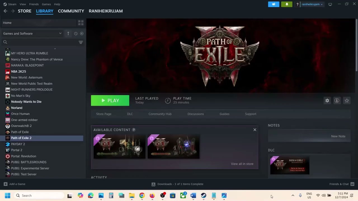Open the Discussions link

[196, 114]
